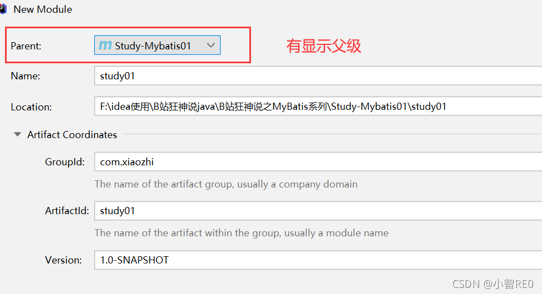The width and height of the screenshot is (542, 294).
Task: Click the Location path input field
Action: point(318,107)
